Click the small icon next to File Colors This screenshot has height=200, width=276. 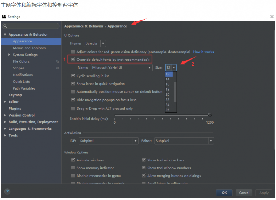(57, 61)
